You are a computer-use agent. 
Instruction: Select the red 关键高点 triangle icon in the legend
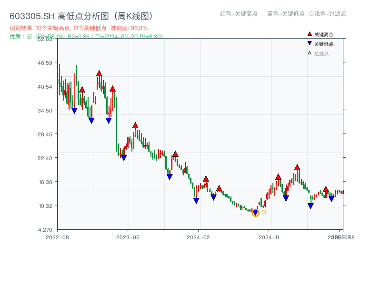309,34
